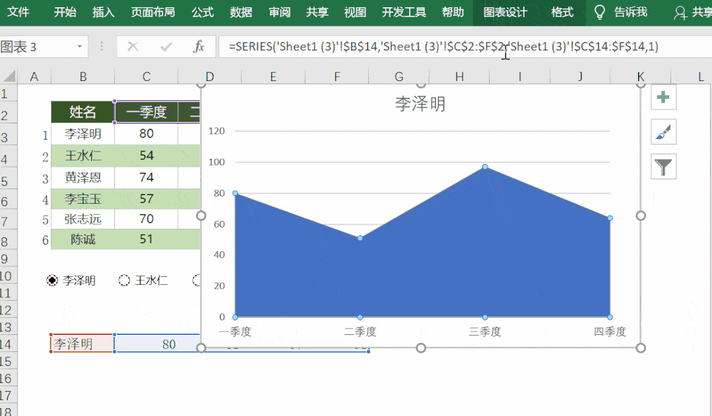Click the ellipsis icon beside the Name Box
Viewport: 712px width, 416px height.
[101, 47]
